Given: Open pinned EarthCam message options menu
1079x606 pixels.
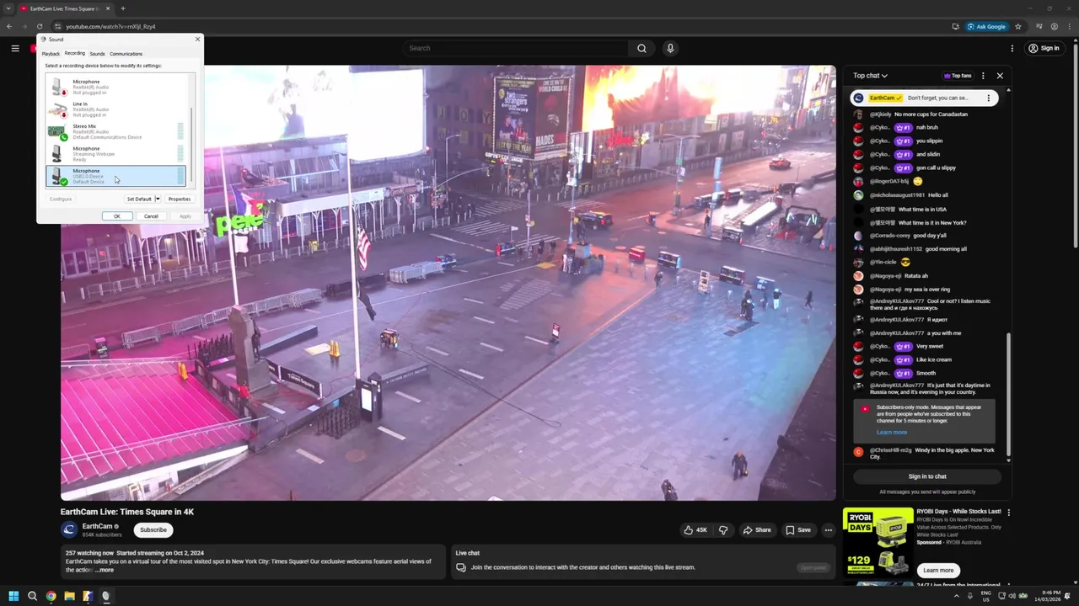Looking at the screenshot, I should [x=989, y=98].
